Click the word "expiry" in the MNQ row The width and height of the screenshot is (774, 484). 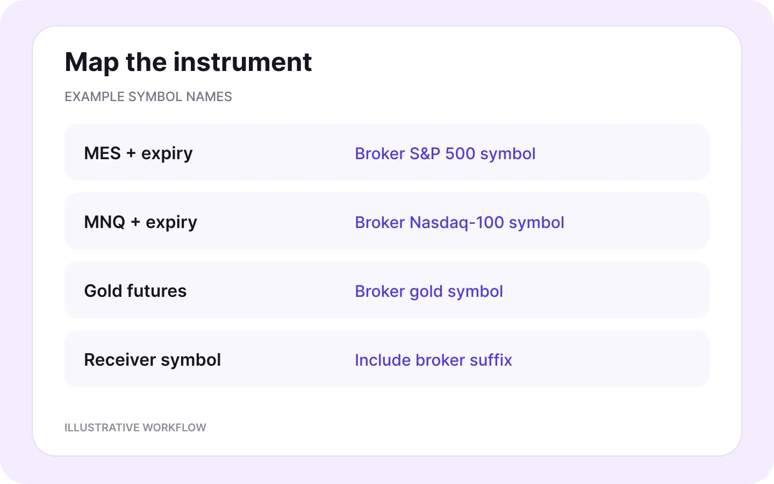[171, 223]
